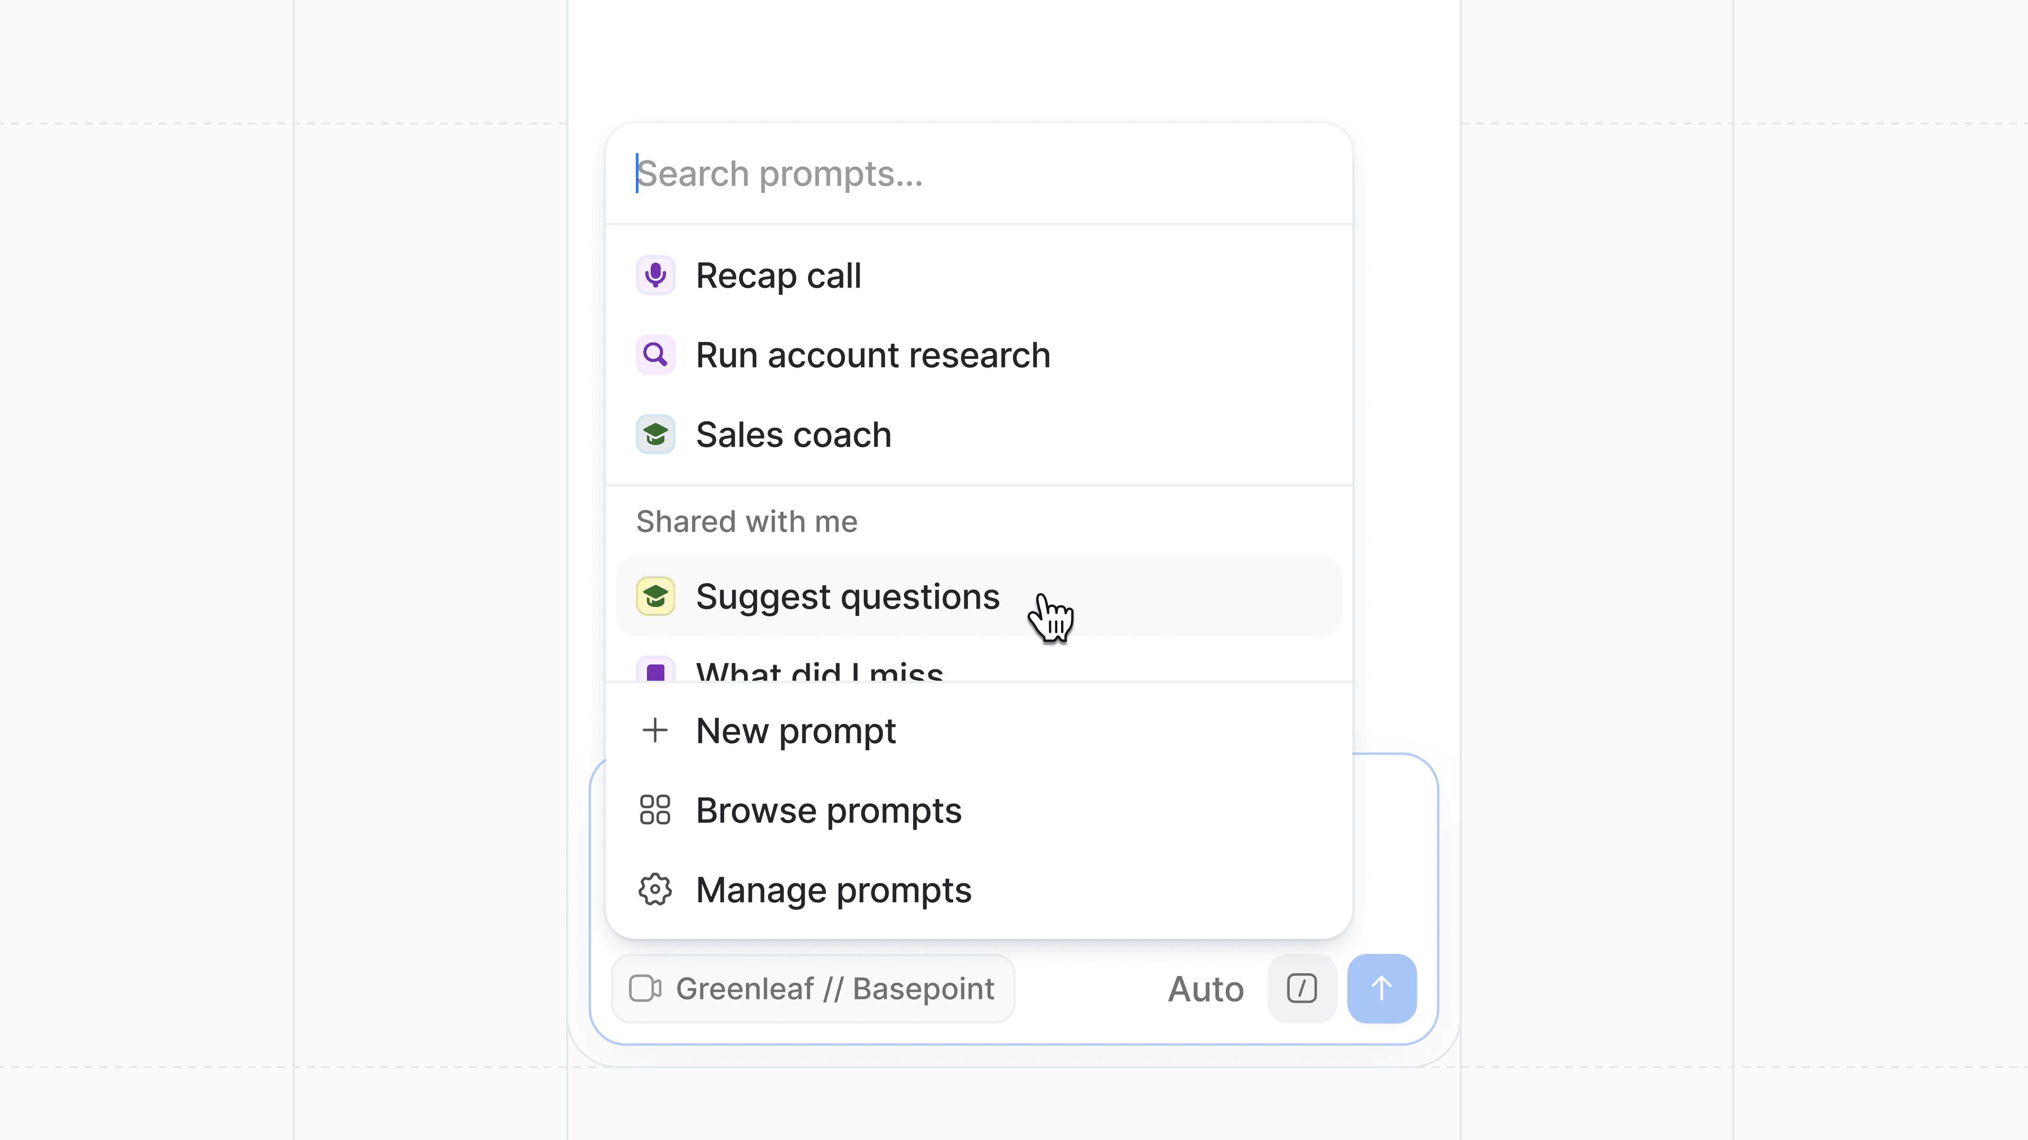Screen dimensions: 2028x1140
Task: Click the purple microphone Recap call icon
Action: (655, 275)
